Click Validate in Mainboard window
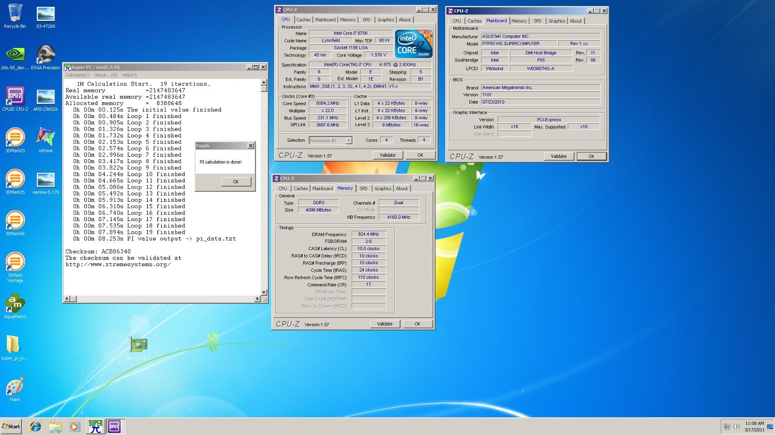Image resolution: width=775 pixels, height=435 pixels. [x=558, y=156]
